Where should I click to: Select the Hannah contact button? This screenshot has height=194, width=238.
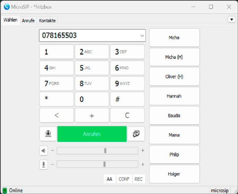tap(174, 96)
